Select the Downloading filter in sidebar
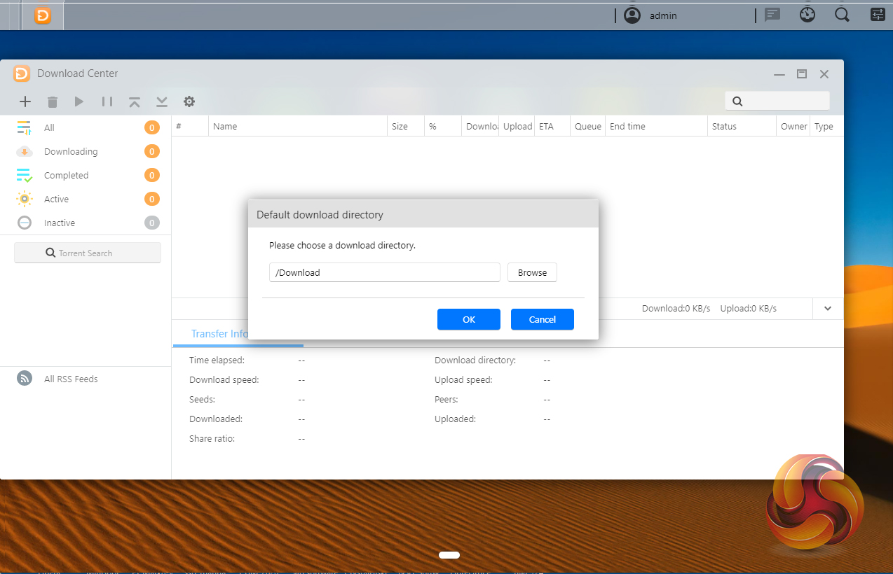The height and width of the screenshot is (574, 893). tap(71, 152)
